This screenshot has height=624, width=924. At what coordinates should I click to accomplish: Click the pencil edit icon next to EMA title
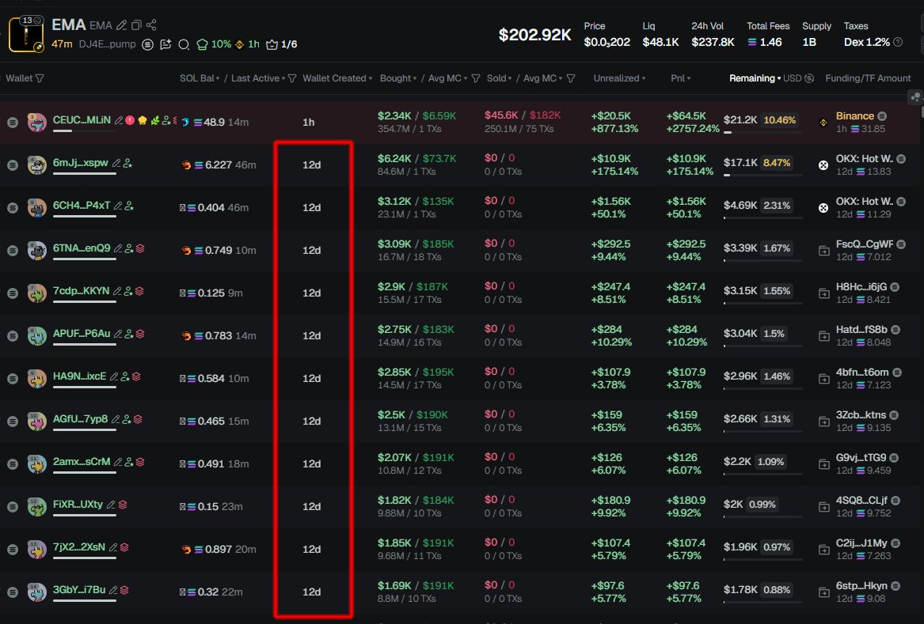[x=122, y=25]
